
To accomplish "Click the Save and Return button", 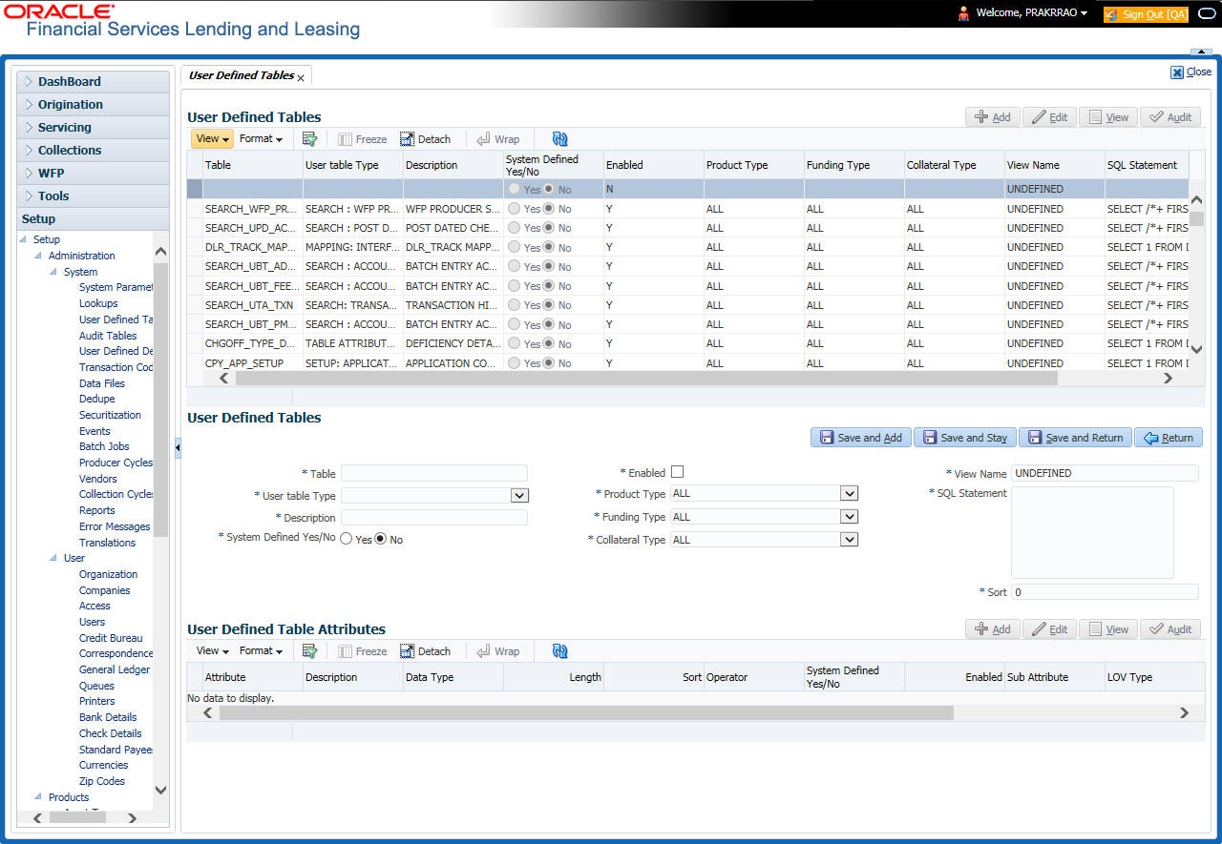I will (1075, 438).
